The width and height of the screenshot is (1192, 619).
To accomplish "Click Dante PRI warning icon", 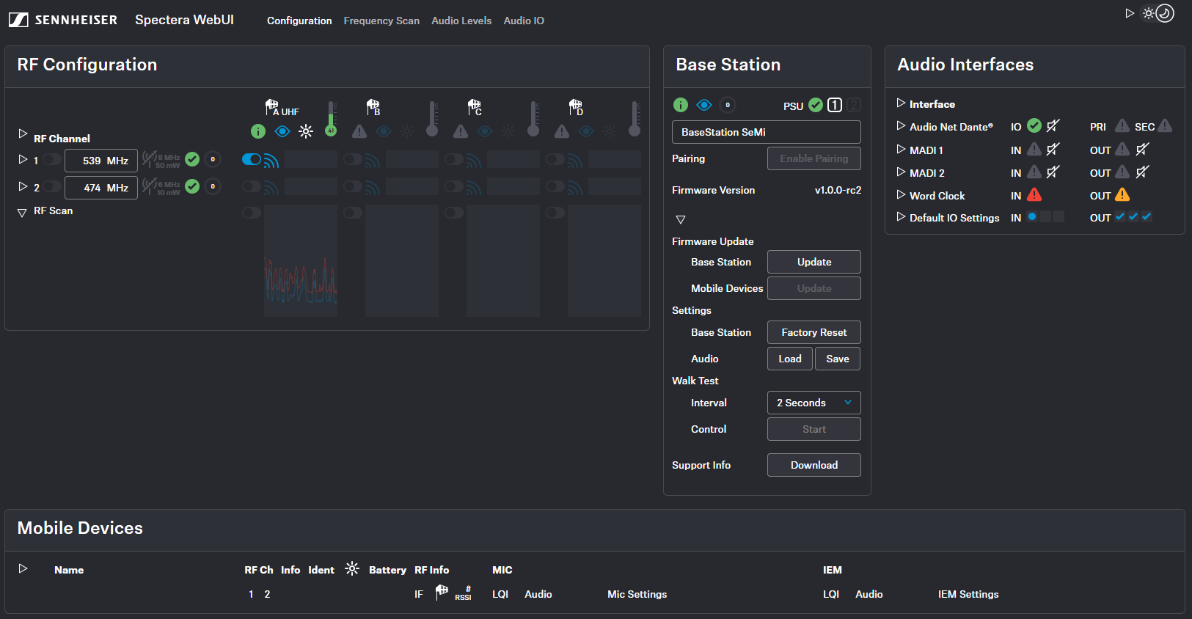I will click(x=1122, y=125).
